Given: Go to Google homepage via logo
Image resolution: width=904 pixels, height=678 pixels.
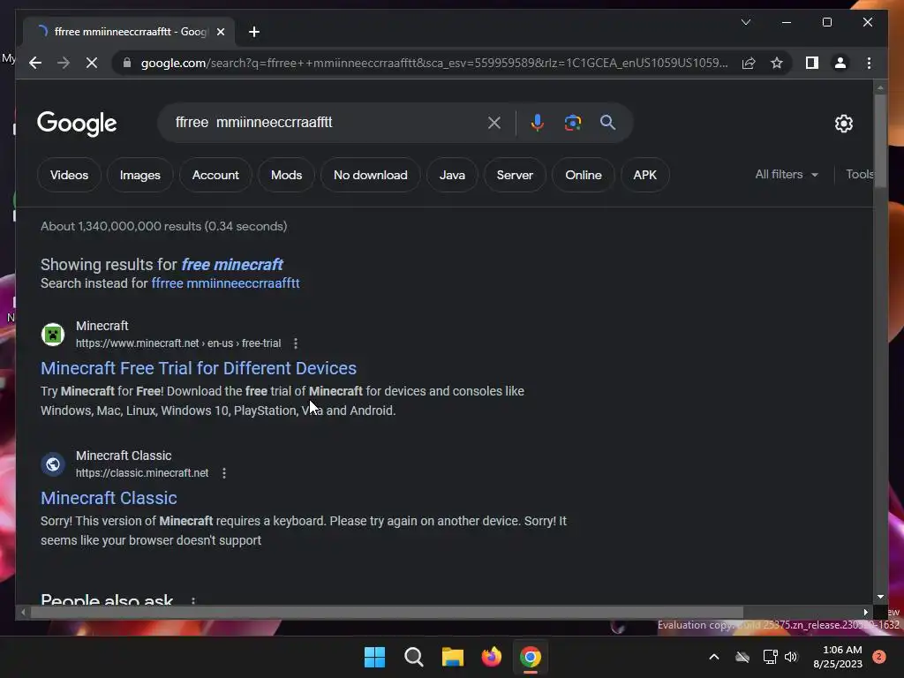Looking at the screenshot, I should coord(77,124).
